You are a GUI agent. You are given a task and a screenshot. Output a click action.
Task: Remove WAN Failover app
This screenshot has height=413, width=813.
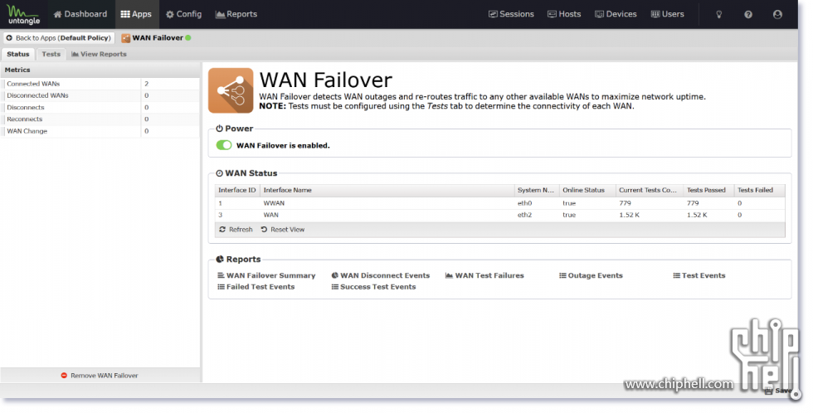(100, 376)
